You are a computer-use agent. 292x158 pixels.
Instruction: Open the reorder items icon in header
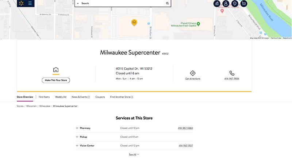217,4
